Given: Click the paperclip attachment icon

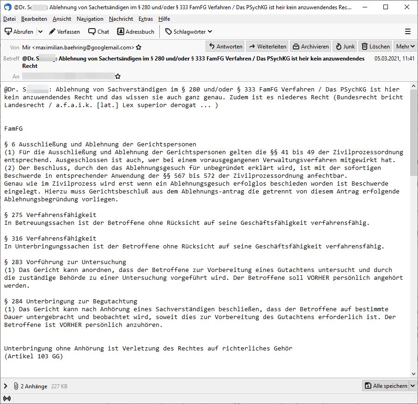Looking at the screenshot, I should pyautogui.click(x=16, y=386).
